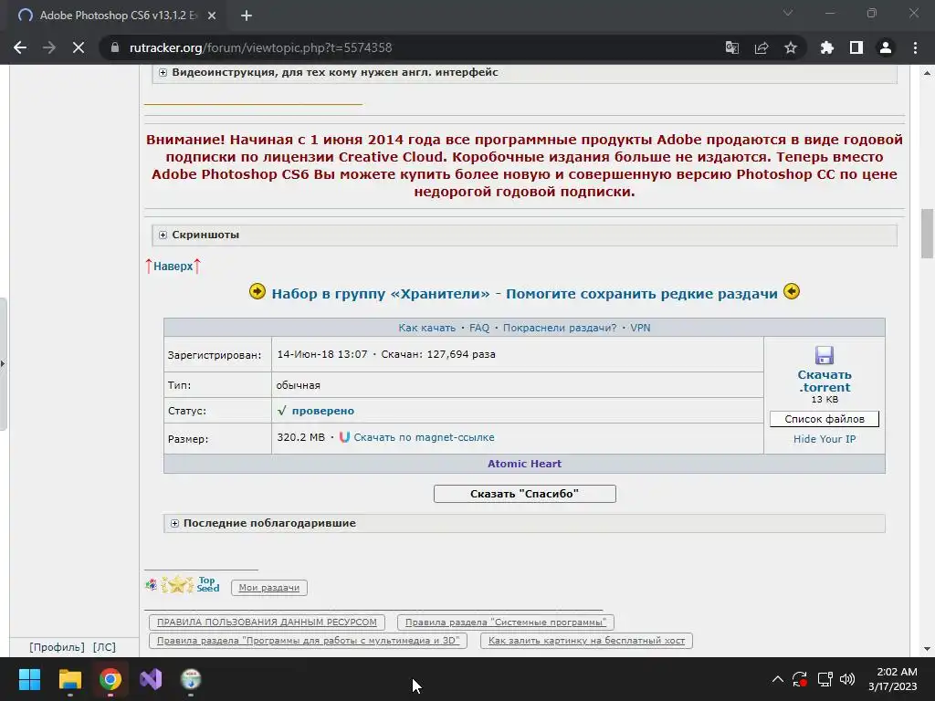Screen dimensions: 935x701
Task: Open Как залить картинку на бесплатный хост
Action: coord(586,641)
